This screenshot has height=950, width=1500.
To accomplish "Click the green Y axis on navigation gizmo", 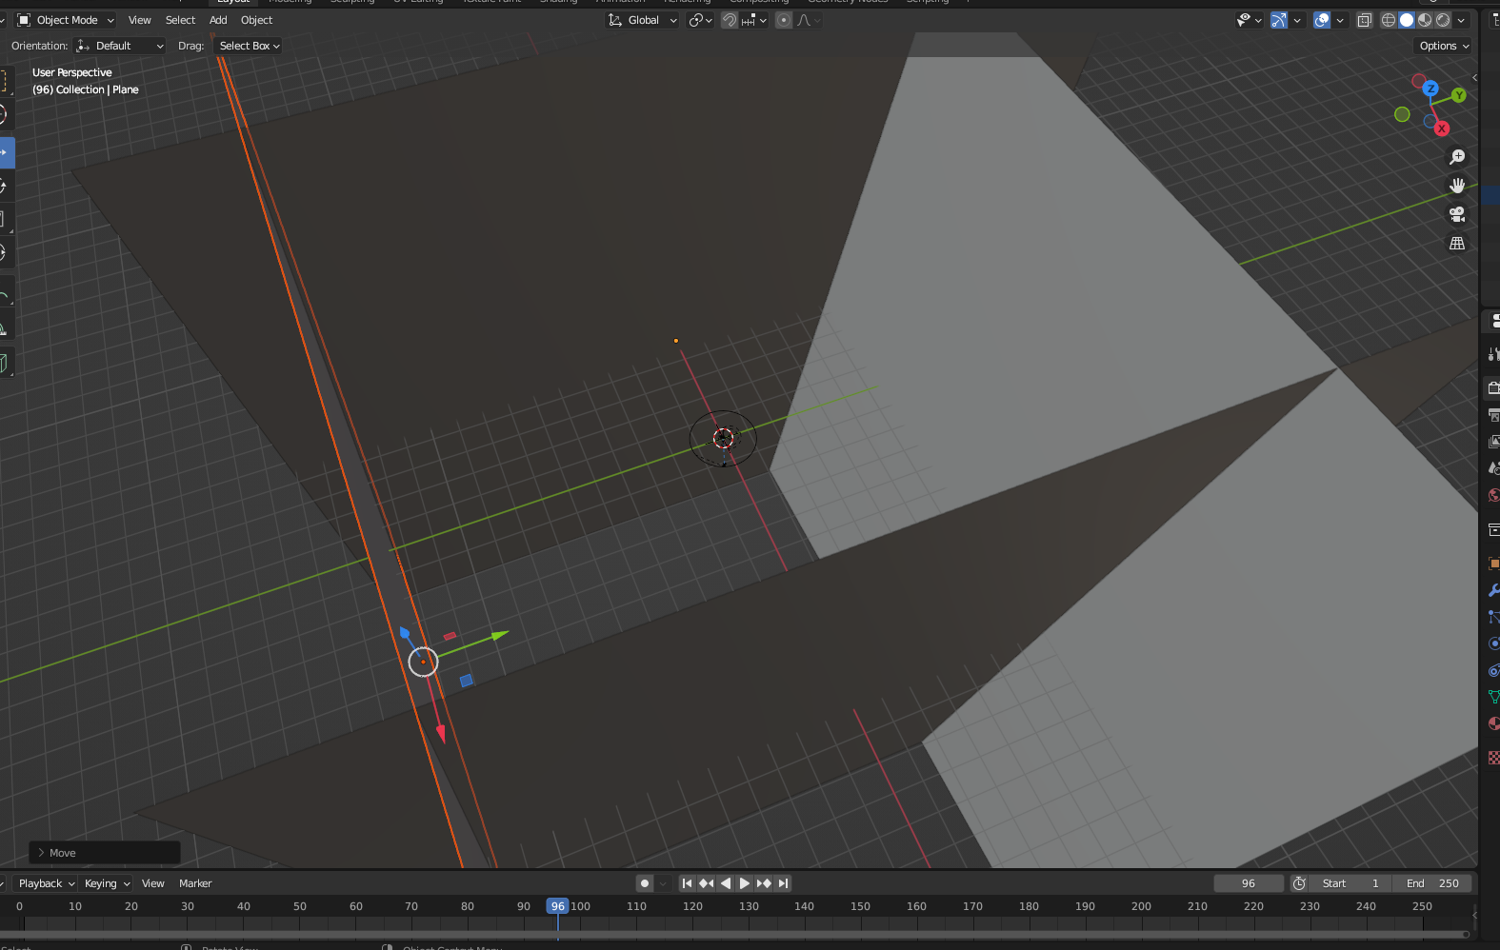I will click(x=1459, y=95).
